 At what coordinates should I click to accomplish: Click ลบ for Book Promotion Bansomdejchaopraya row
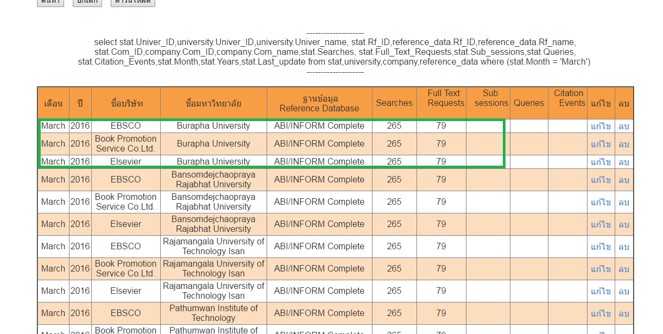click(x=624, y=202)
